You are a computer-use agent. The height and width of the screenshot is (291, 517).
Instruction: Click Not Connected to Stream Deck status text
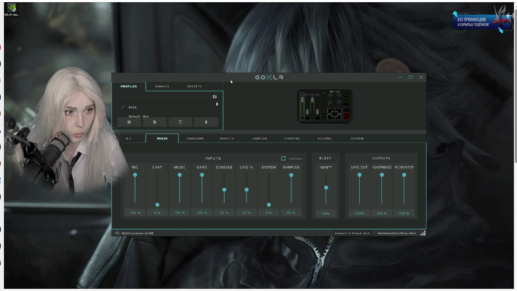pyautogui.click(x=397, y=233)
